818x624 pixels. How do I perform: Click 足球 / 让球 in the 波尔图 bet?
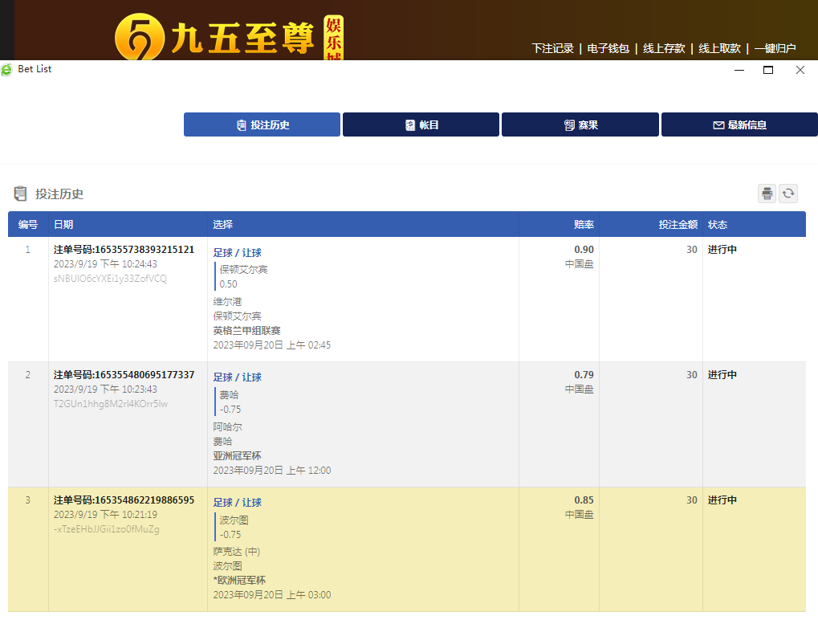pos(237,503)
